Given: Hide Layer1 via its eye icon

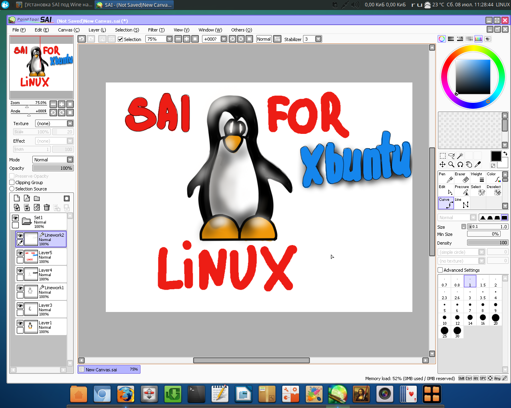Looking at the screenshot, I should pyautogui.click(x=20, y=323).
